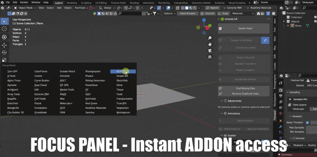Select BlenderKit in the Focus Panel
This screenshot has height=157, width=317.
tap(13, 108)
